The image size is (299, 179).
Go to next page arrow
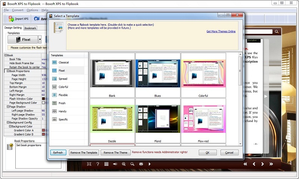pos(263,164)
